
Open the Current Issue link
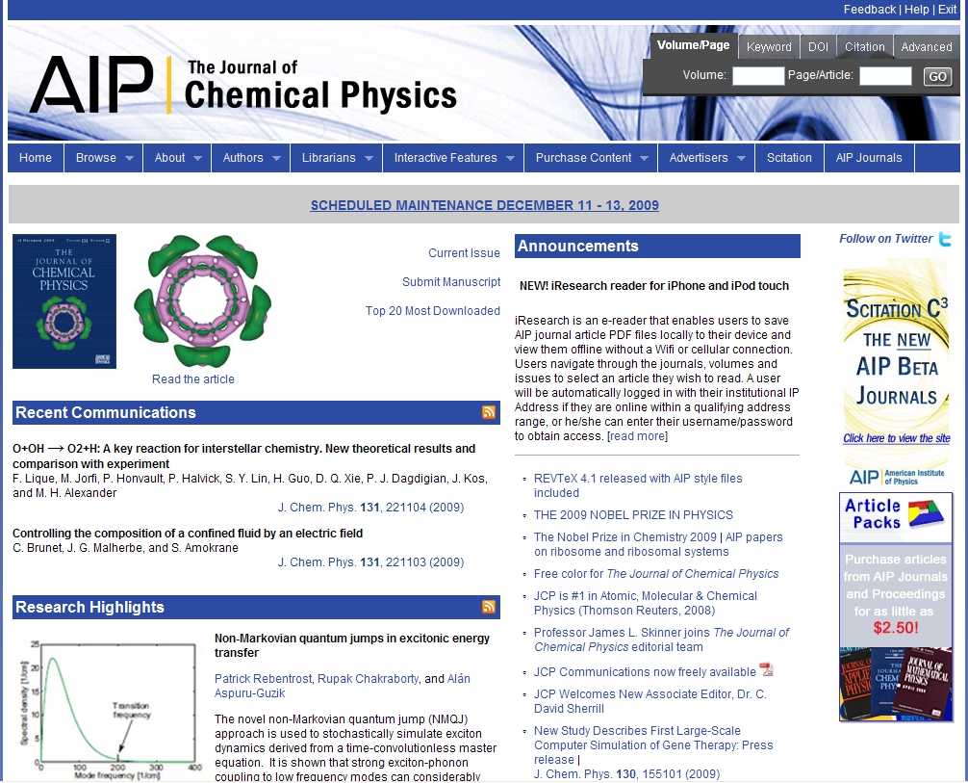(464, 252)
